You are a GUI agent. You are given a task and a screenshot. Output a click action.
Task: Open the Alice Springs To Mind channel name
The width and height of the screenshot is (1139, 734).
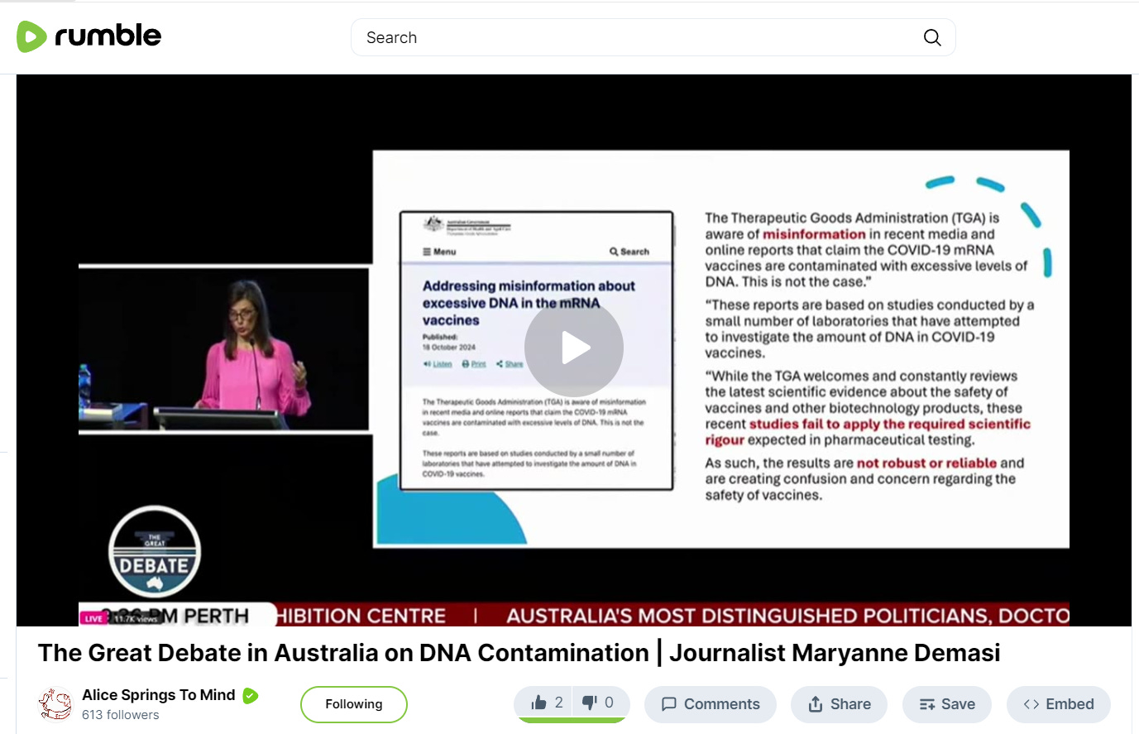(x=159, y=695)
